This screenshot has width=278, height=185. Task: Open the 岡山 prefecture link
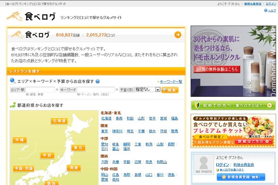104,175
